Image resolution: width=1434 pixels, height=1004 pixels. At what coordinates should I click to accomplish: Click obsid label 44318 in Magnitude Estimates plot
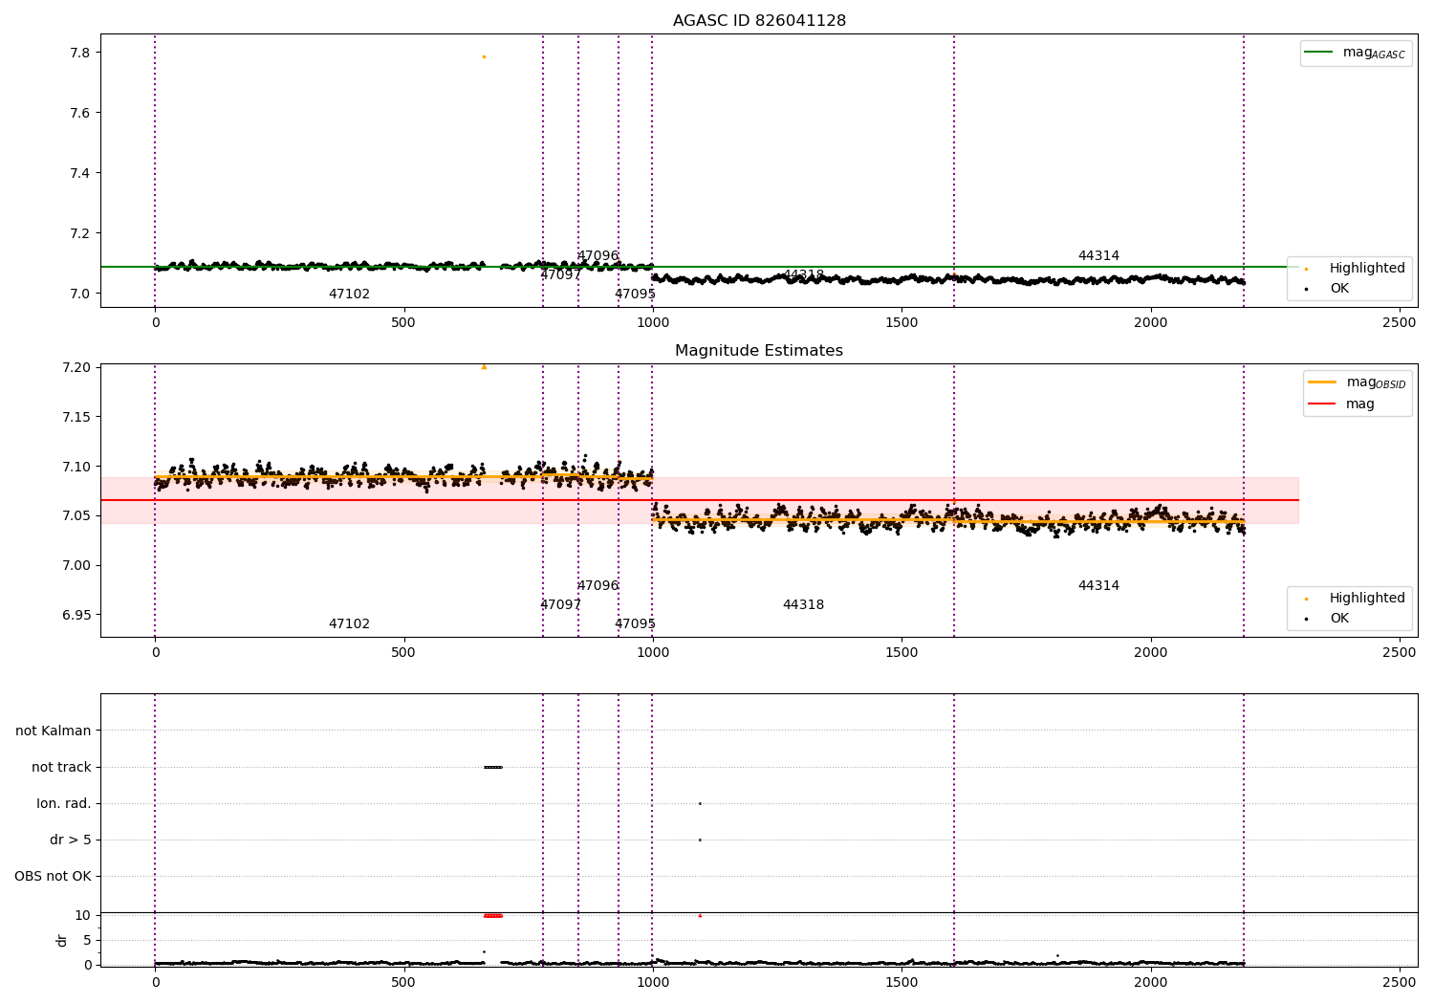point(803,604)
